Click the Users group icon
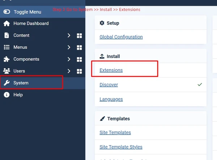Viewport: 217px width, 160px height. (7, 71)
